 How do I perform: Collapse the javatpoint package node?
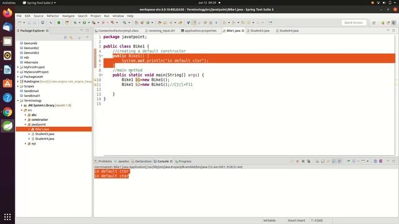(x=26, y=124)
